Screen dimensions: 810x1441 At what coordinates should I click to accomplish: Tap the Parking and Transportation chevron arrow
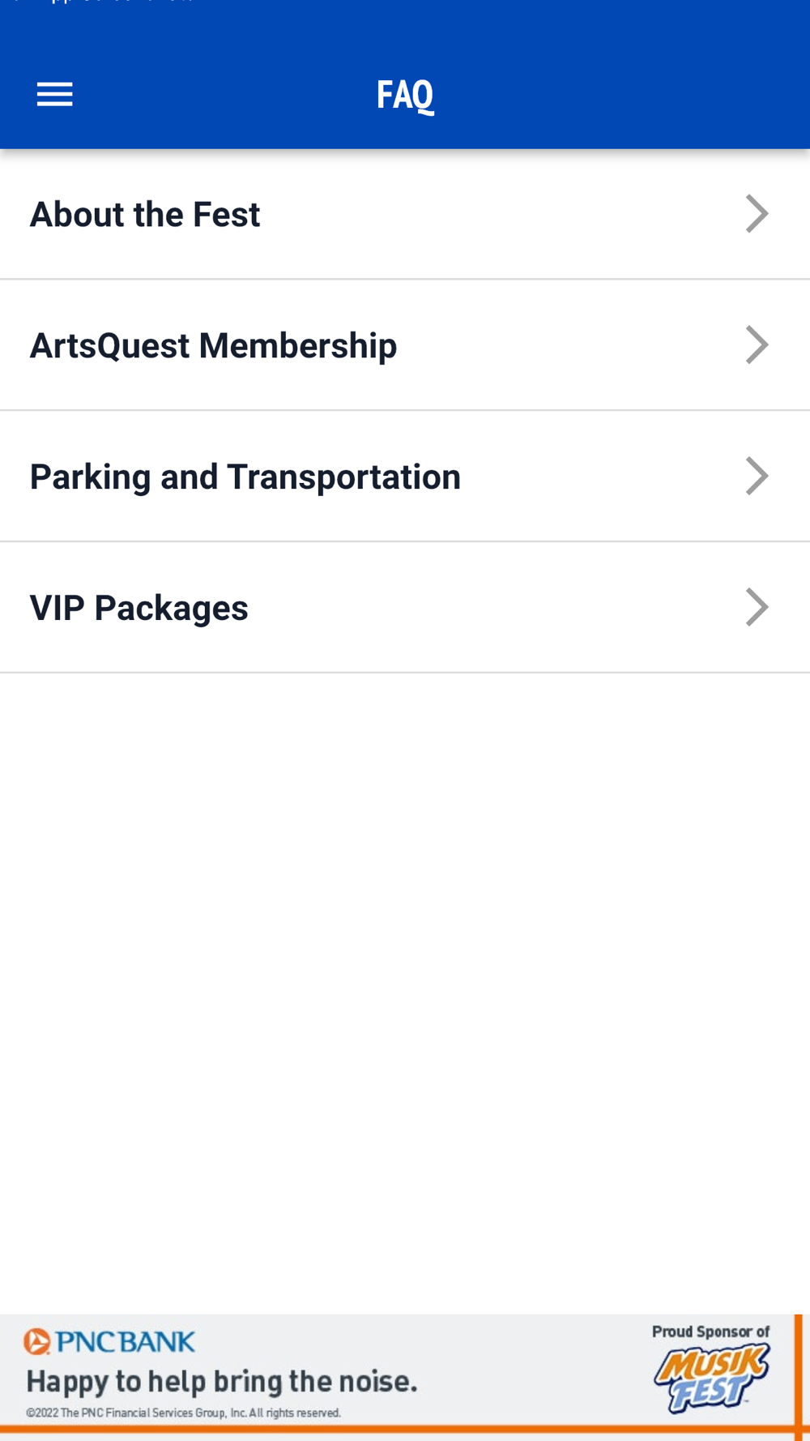(x=757, y=477)
